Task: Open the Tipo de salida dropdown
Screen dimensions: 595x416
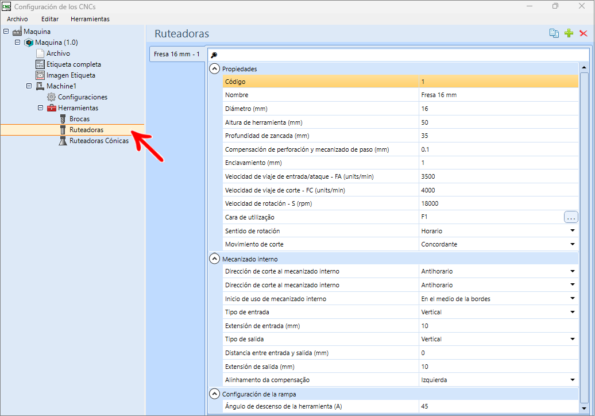Action: [x=572, y=340]
